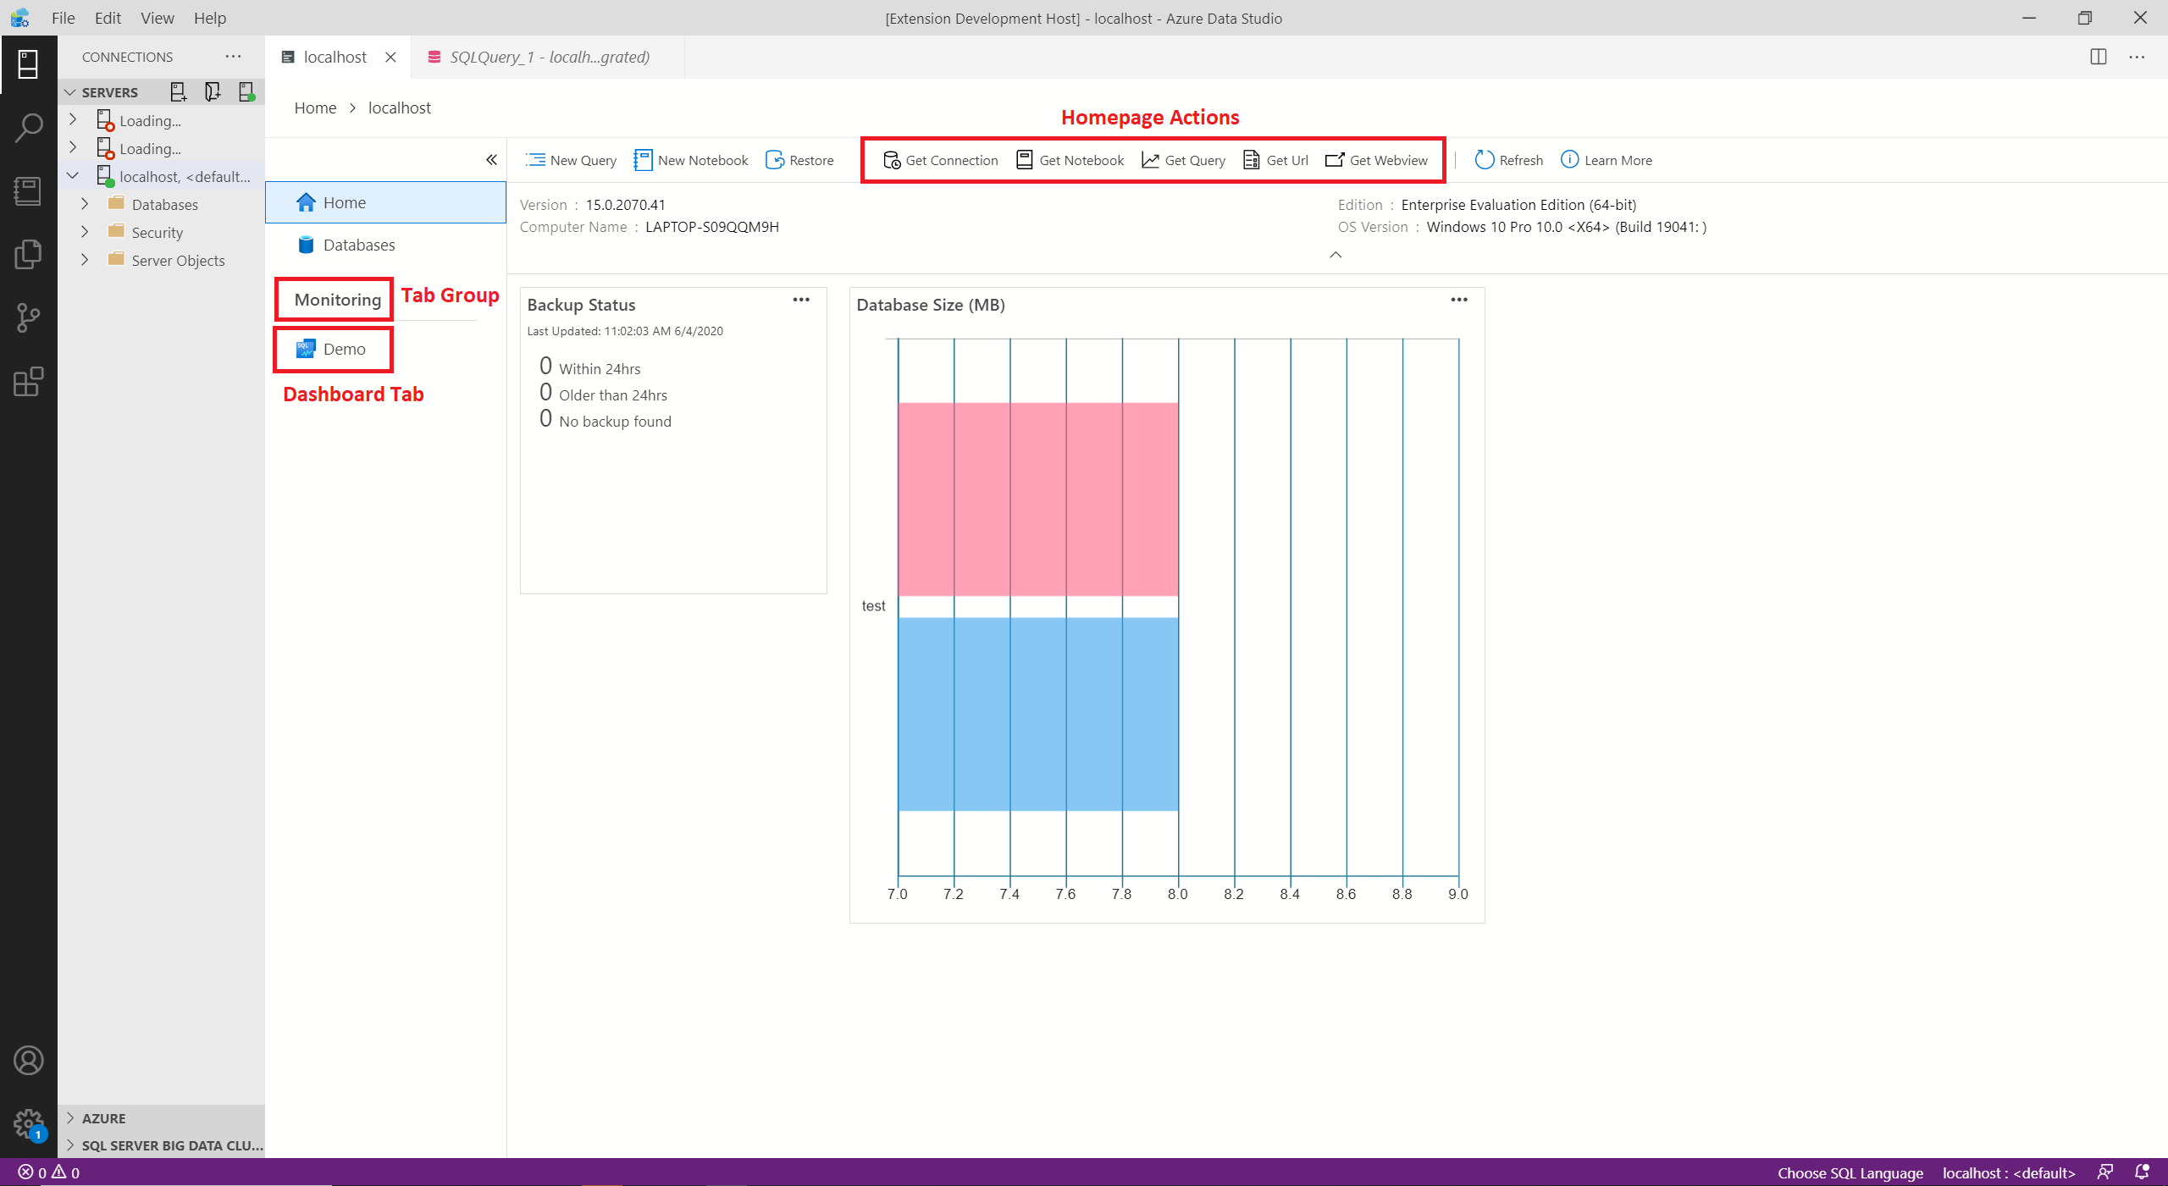The height and width of the screenshot is (1186, 2168).
Task: Collapse the SERVERS section
Action: coord(70,92)
